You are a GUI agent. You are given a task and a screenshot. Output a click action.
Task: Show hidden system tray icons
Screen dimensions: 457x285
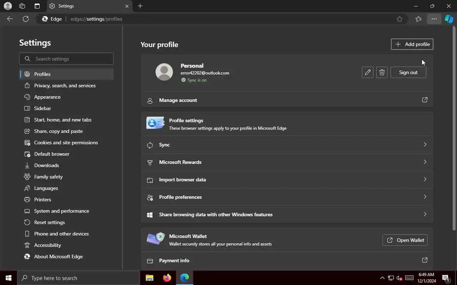(382, 278)
